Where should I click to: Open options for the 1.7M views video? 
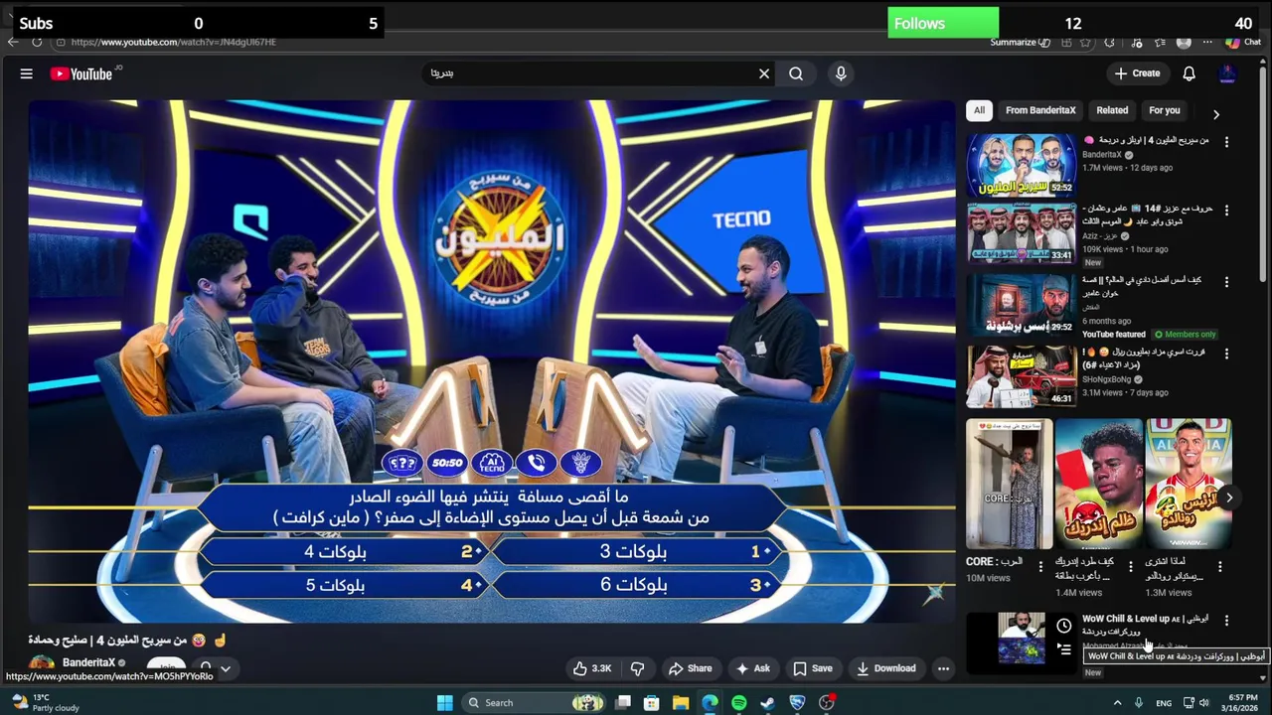pos(1226,142)
